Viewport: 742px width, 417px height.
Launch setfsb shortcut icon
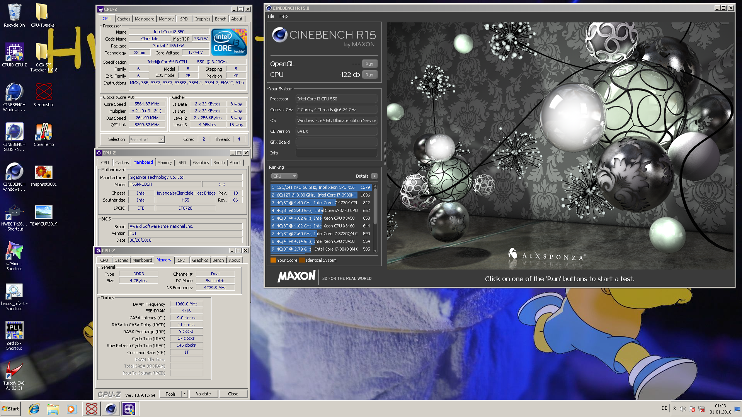tap(14, 336)
